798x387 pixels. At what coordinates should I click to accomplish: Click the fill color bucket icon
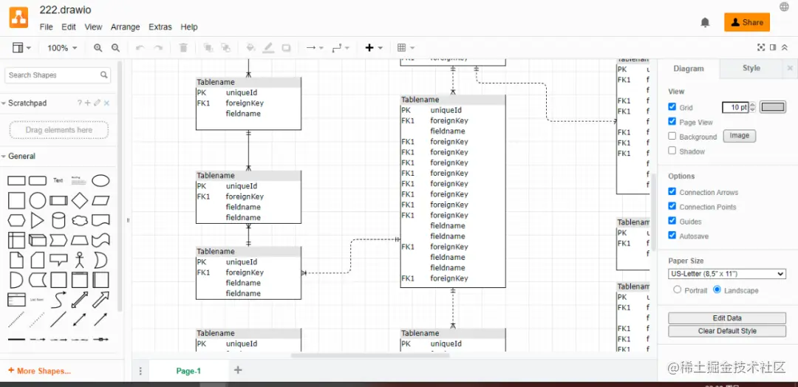(x=250, y=48)
